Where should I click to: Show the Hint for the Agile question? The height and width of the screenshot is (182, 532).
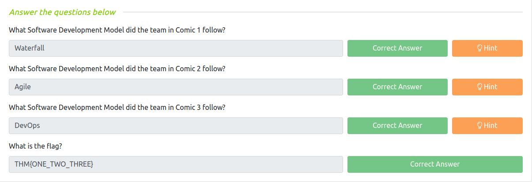coord(487,87)
